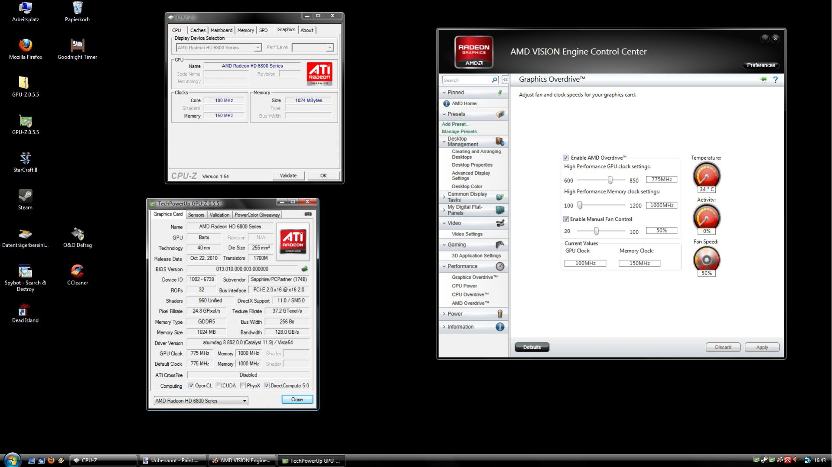The image size is (832, 467).
Task: Click the Information section blue info icon
Action: (x=500, y=327)
